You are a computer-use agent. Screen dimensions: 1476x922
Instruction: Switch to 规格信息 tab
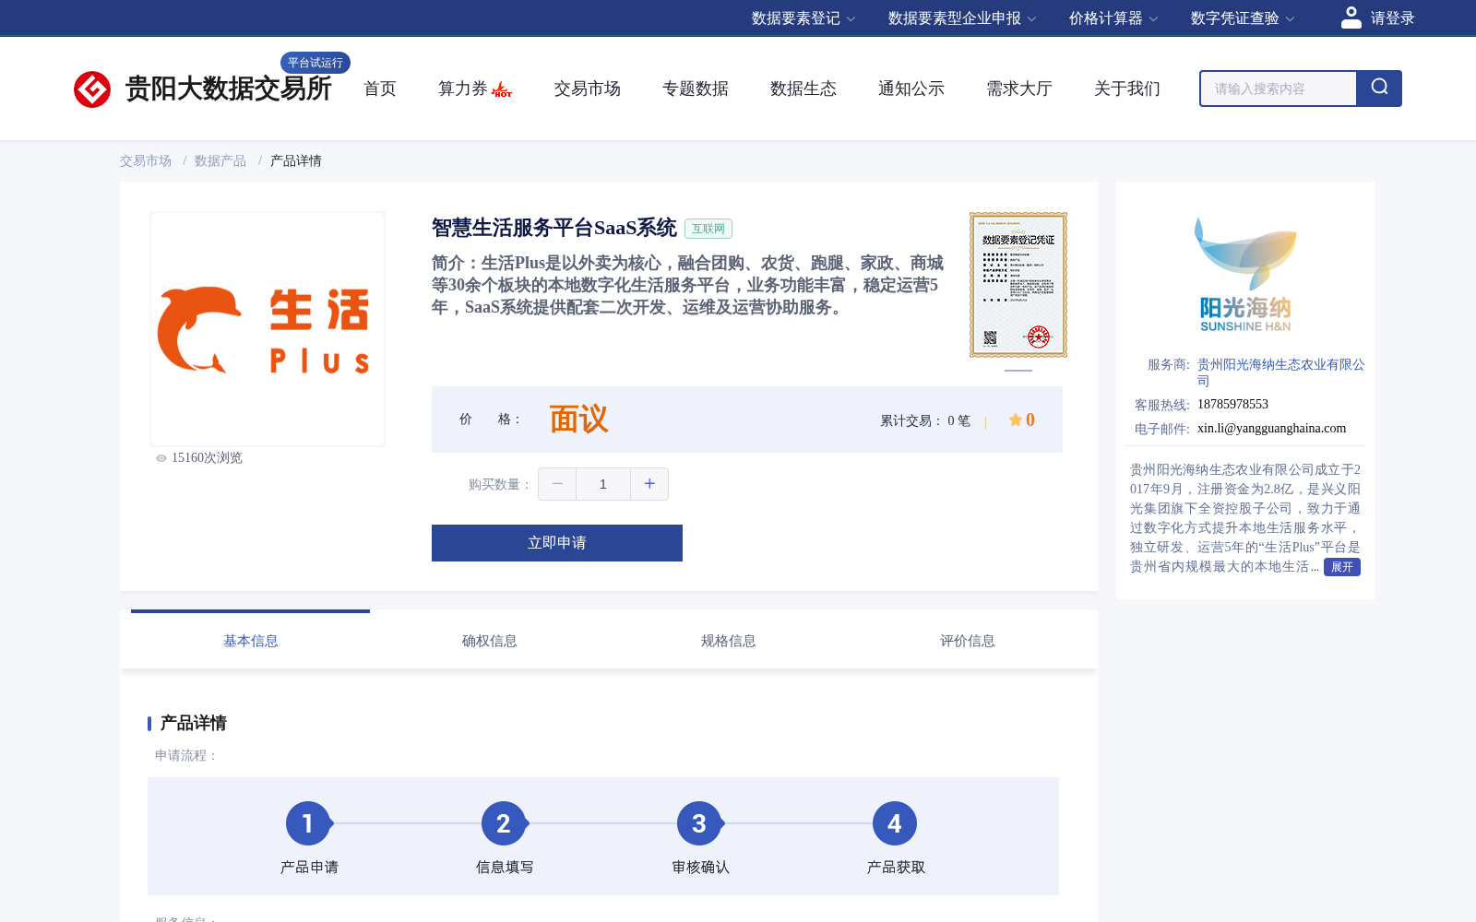729,640
